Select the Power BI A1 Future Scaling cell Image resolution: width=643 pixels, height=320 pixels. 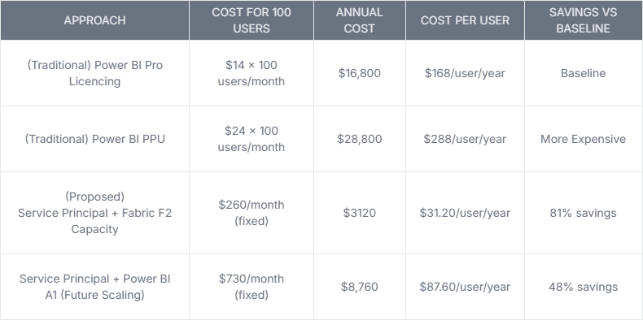(94, 287)
